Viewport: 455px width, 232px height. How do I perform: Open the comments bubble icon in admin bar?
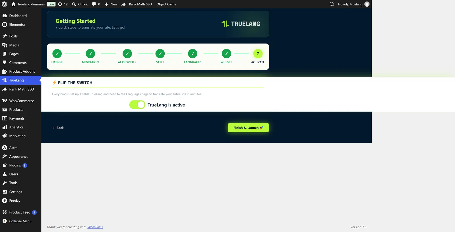(x=94, y=4)
